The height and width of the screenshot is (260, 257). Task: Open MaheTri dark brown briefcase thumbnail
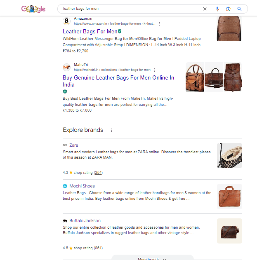pos(214,77)
